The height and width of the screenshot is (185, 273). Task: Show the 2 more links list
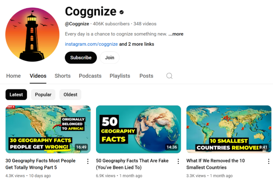[x=136, y=44]
